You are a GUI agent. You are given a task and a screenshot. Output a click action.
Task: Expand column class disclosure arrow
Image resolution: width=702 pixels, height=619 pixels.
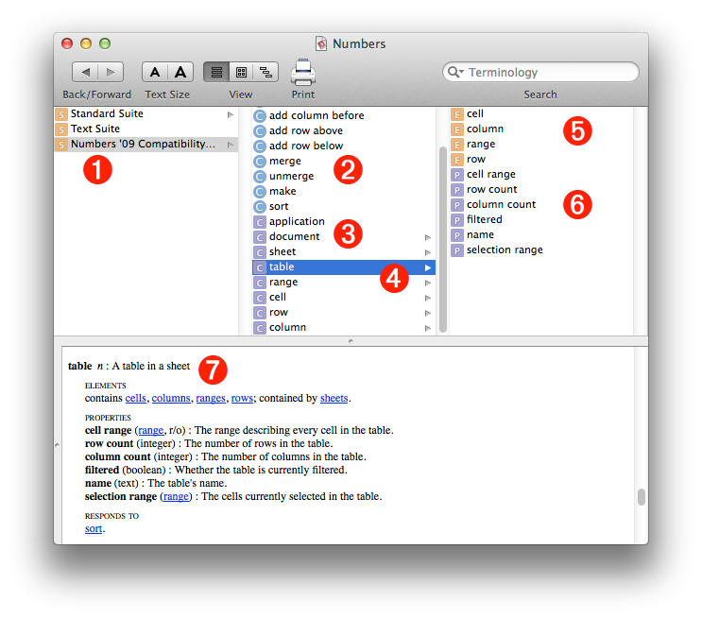click(x=428, y=328)
